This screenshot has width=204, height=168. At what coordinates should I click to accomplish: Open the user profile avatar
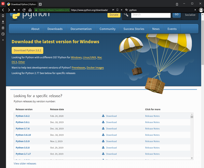(x=201, y=10)
